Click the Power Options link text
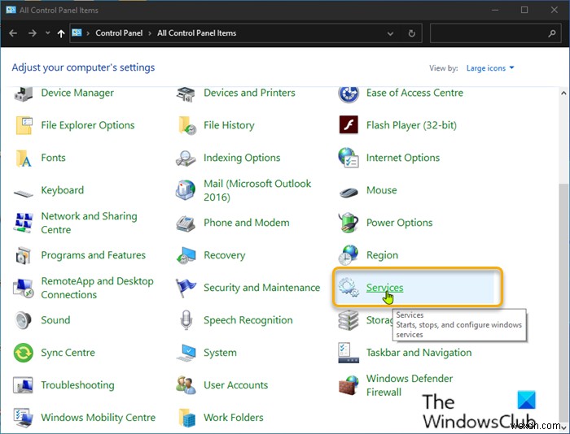This screenshot has height=434, width=570. click(399, 223)
